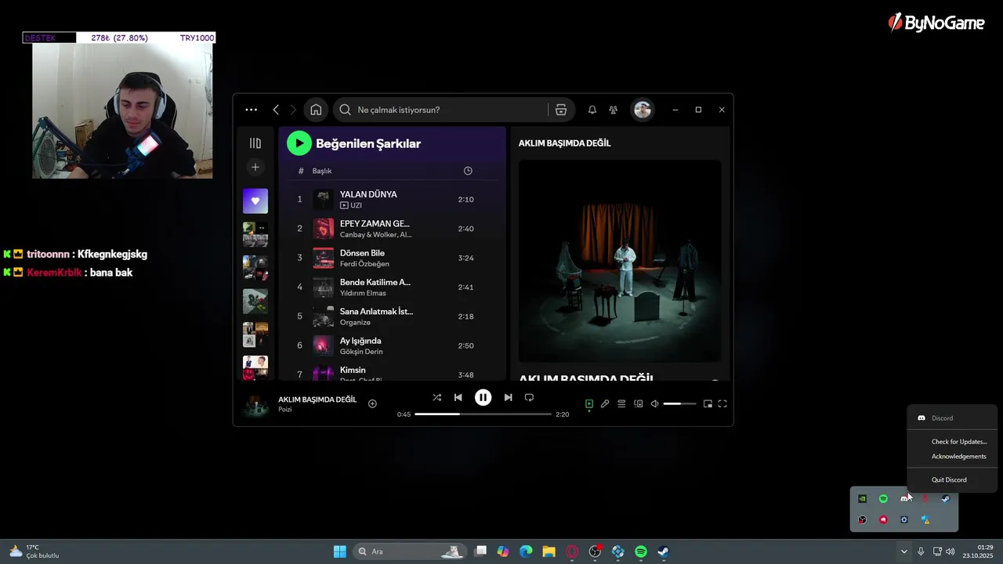Image resolution: width=1003 pixels, height=564 pixels.
Task: Click the Ne çalmak istiyorsun search field
Action: pos(447,110)
